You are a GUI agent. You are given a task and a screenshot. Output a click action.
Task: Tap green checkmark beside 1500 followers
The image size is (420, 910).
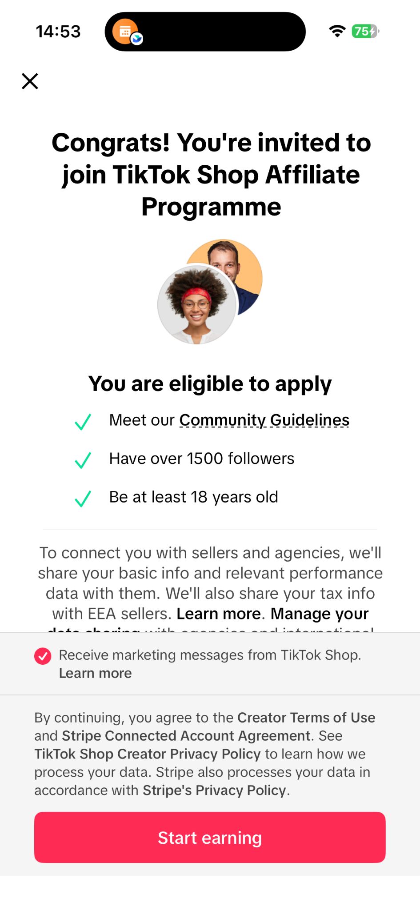83,460
